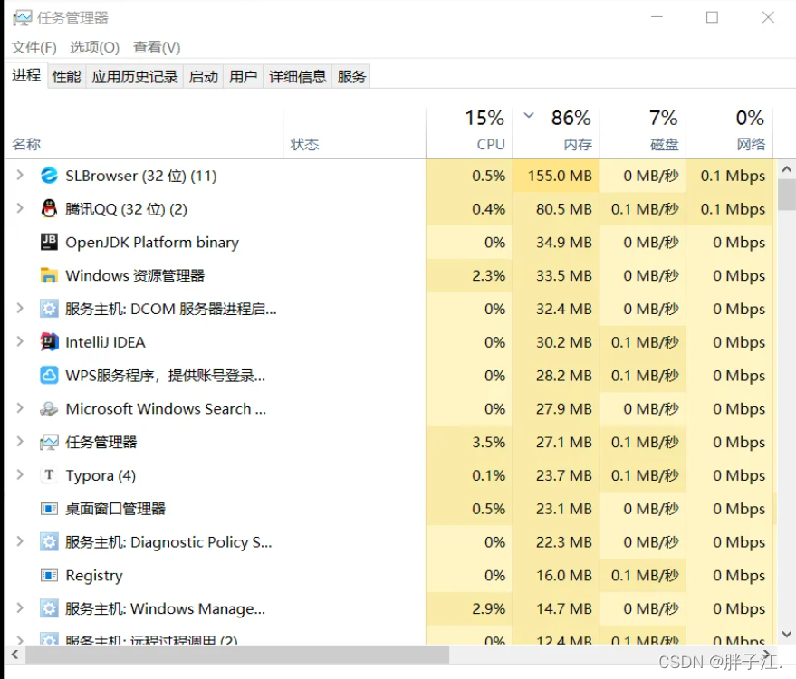Open the 文件(F) menu
Viewport: 796px width, 679px height.
click(x=34, y=48)
